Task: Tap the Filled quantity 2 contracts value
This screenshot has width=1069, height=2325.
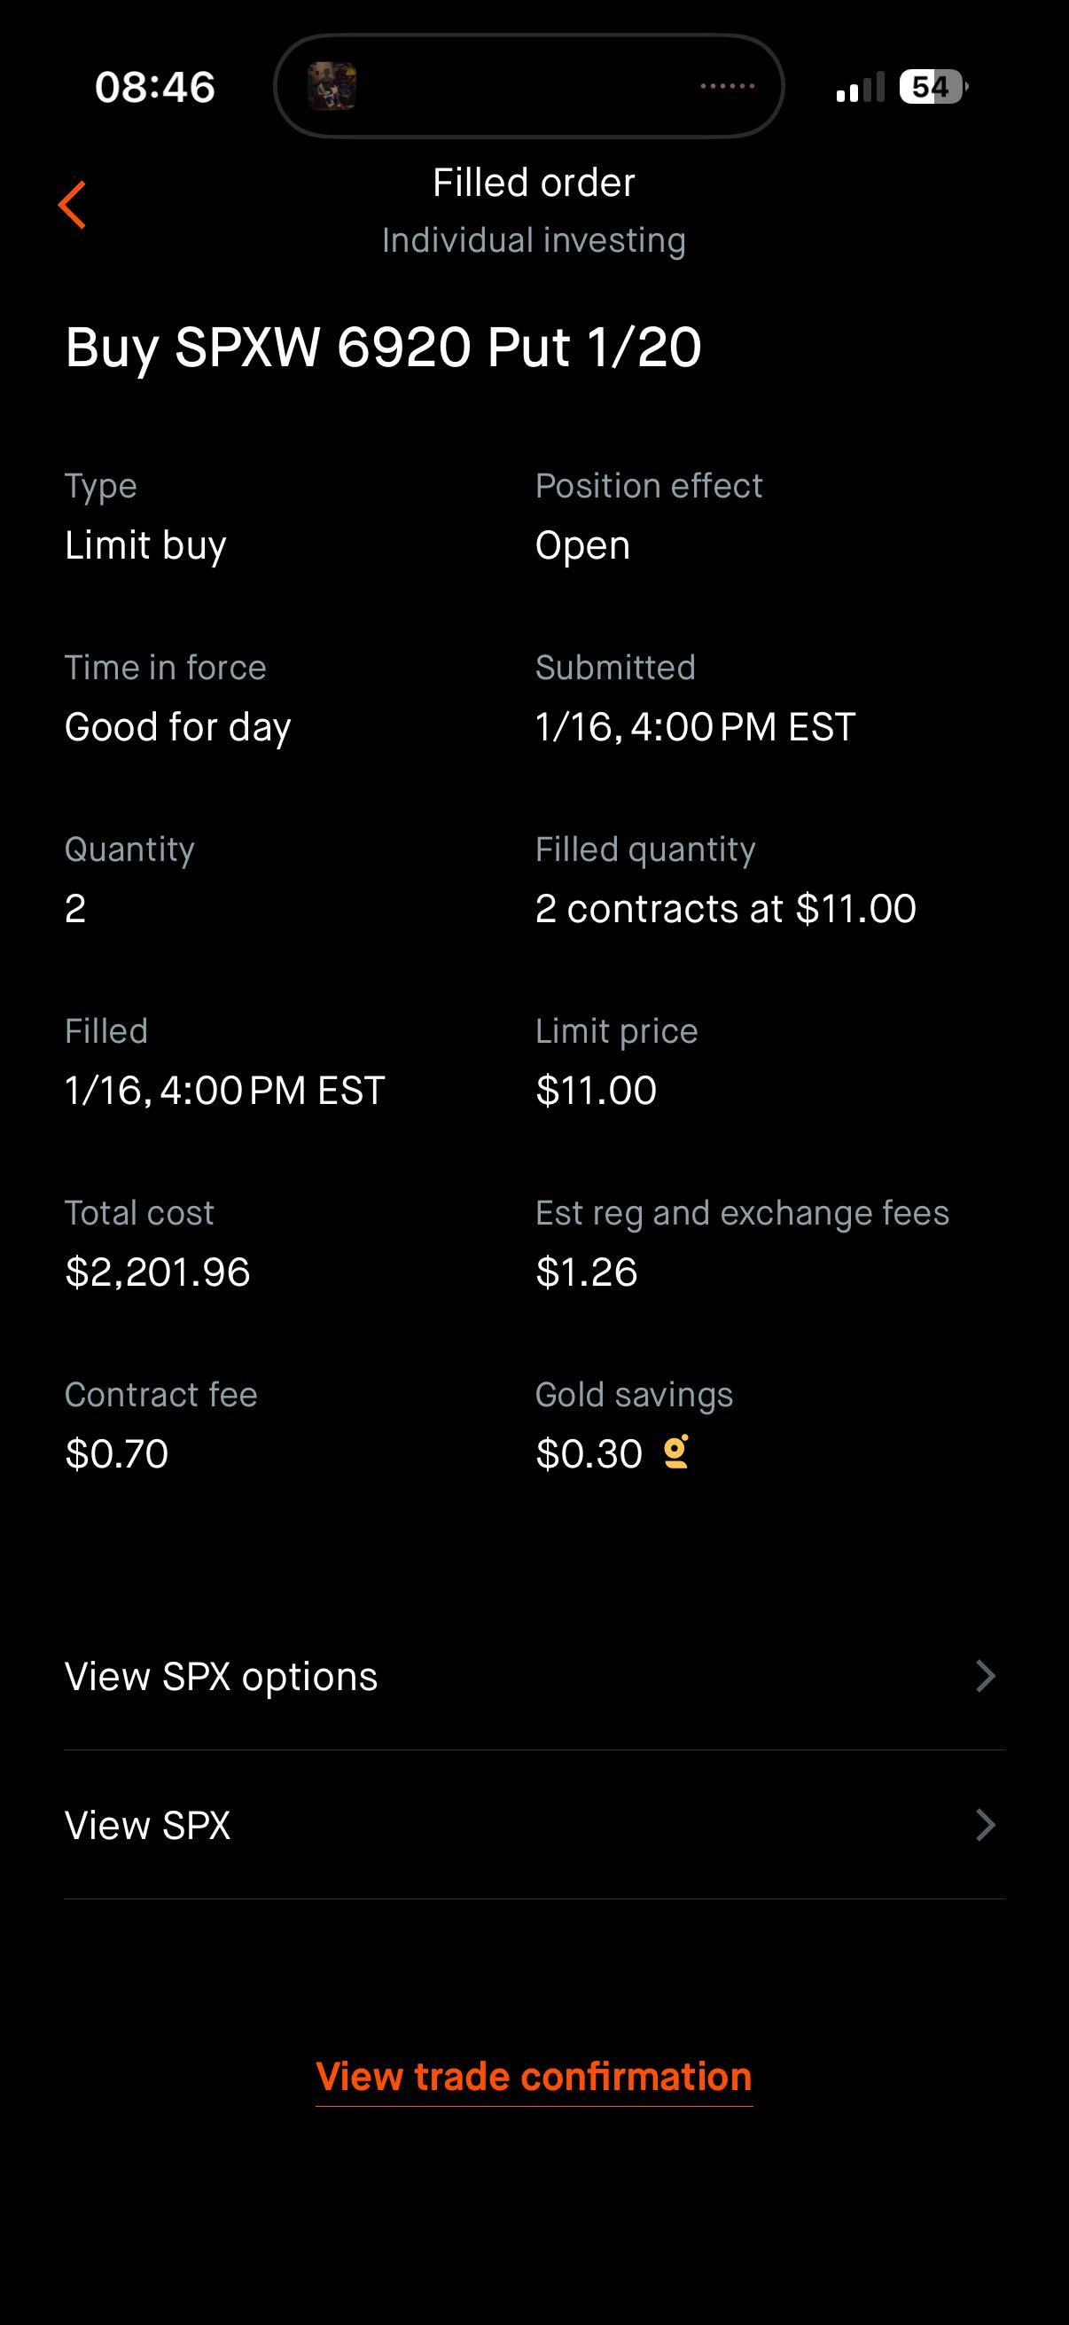Action: [725, 908]
